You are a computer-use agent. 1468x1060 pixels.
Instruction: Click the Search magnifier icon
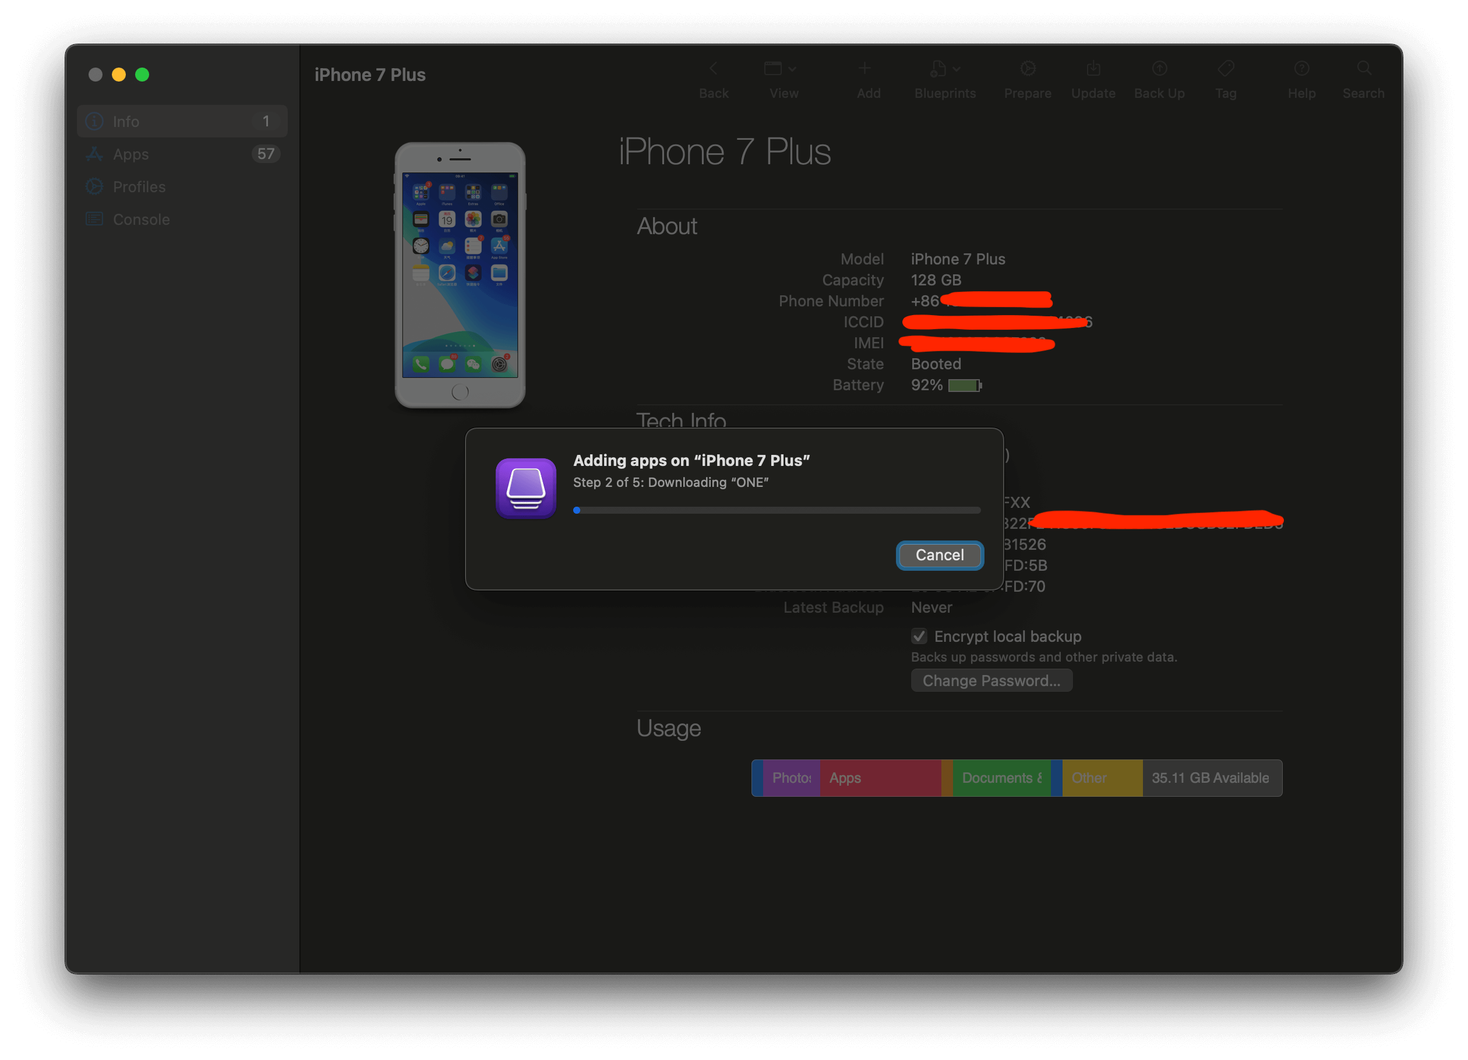tap(1363, 69)
